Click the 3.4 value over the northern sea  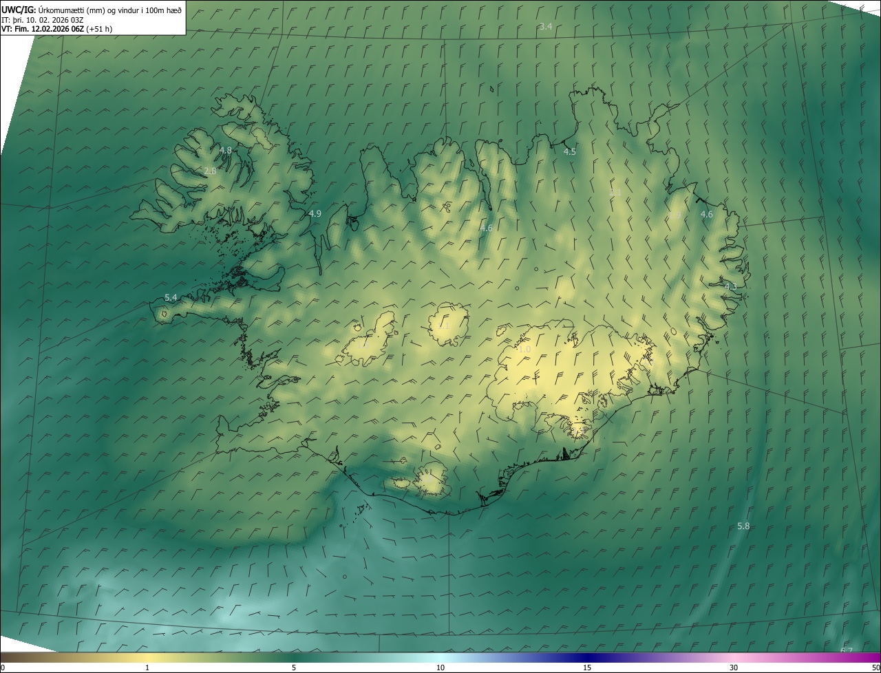pyautogui.click(x=546, y=27)
